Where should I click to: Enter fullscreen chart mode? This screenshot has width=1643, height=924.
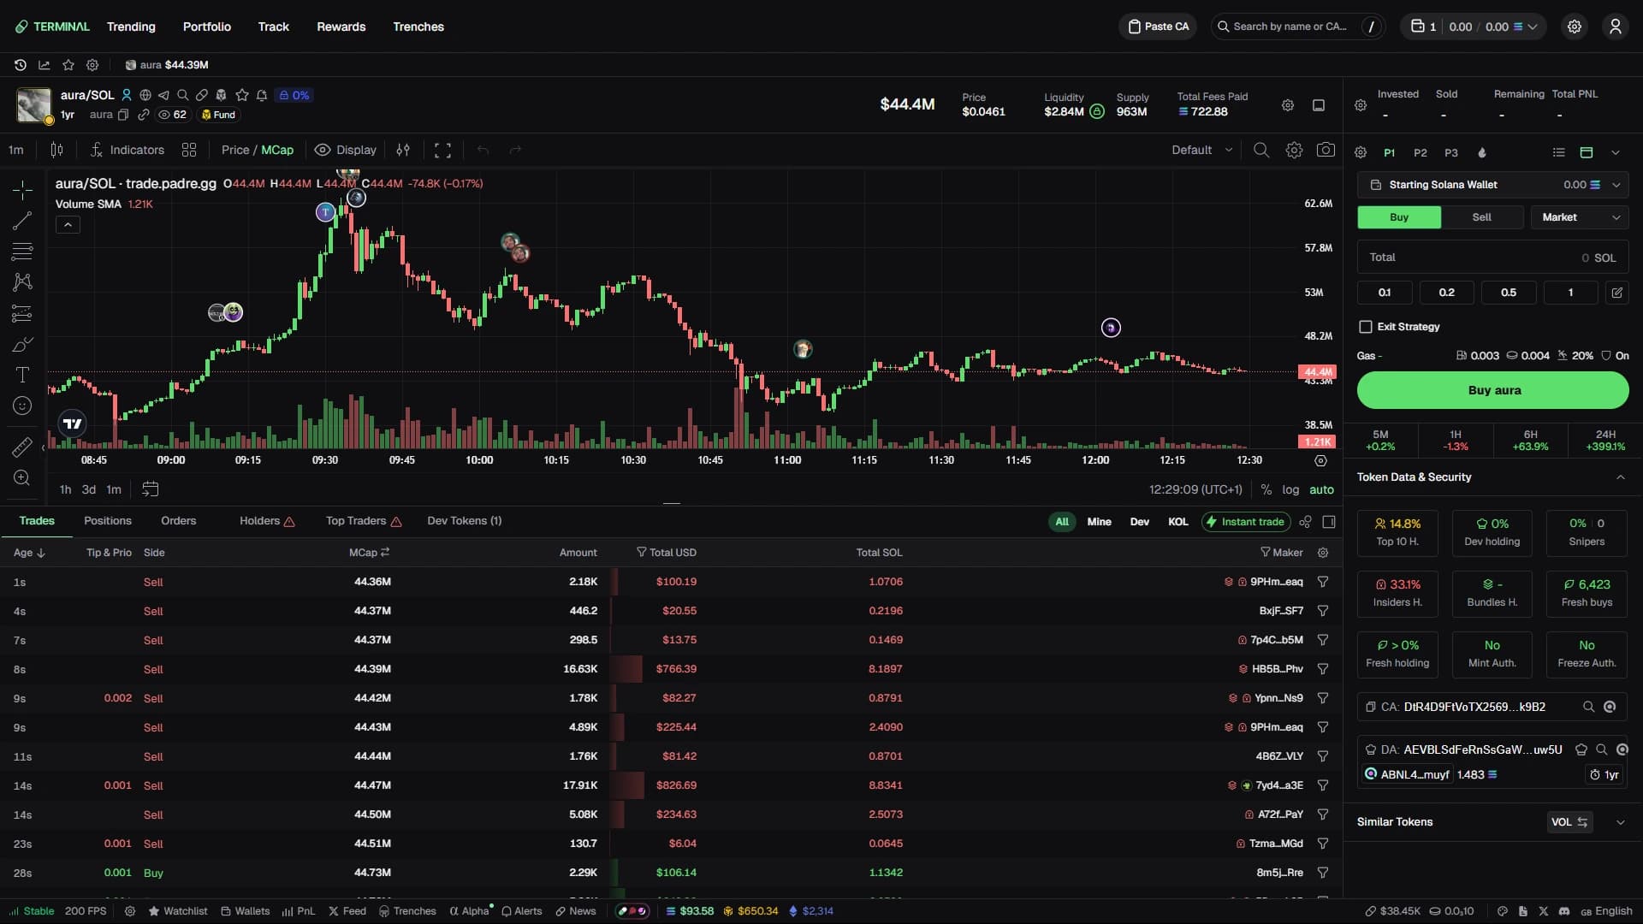442,150
